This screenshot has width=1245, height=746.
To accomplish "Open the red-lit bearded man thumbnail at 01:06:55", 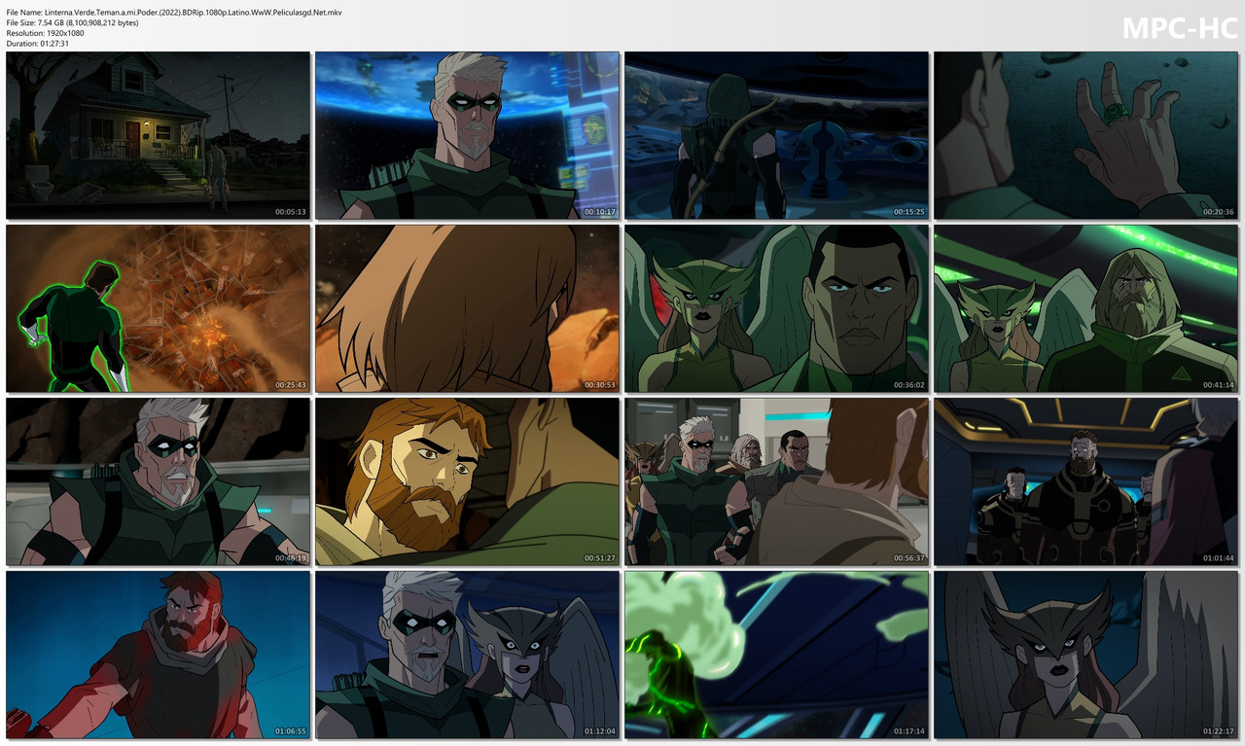I will click(x=158, y=655).
